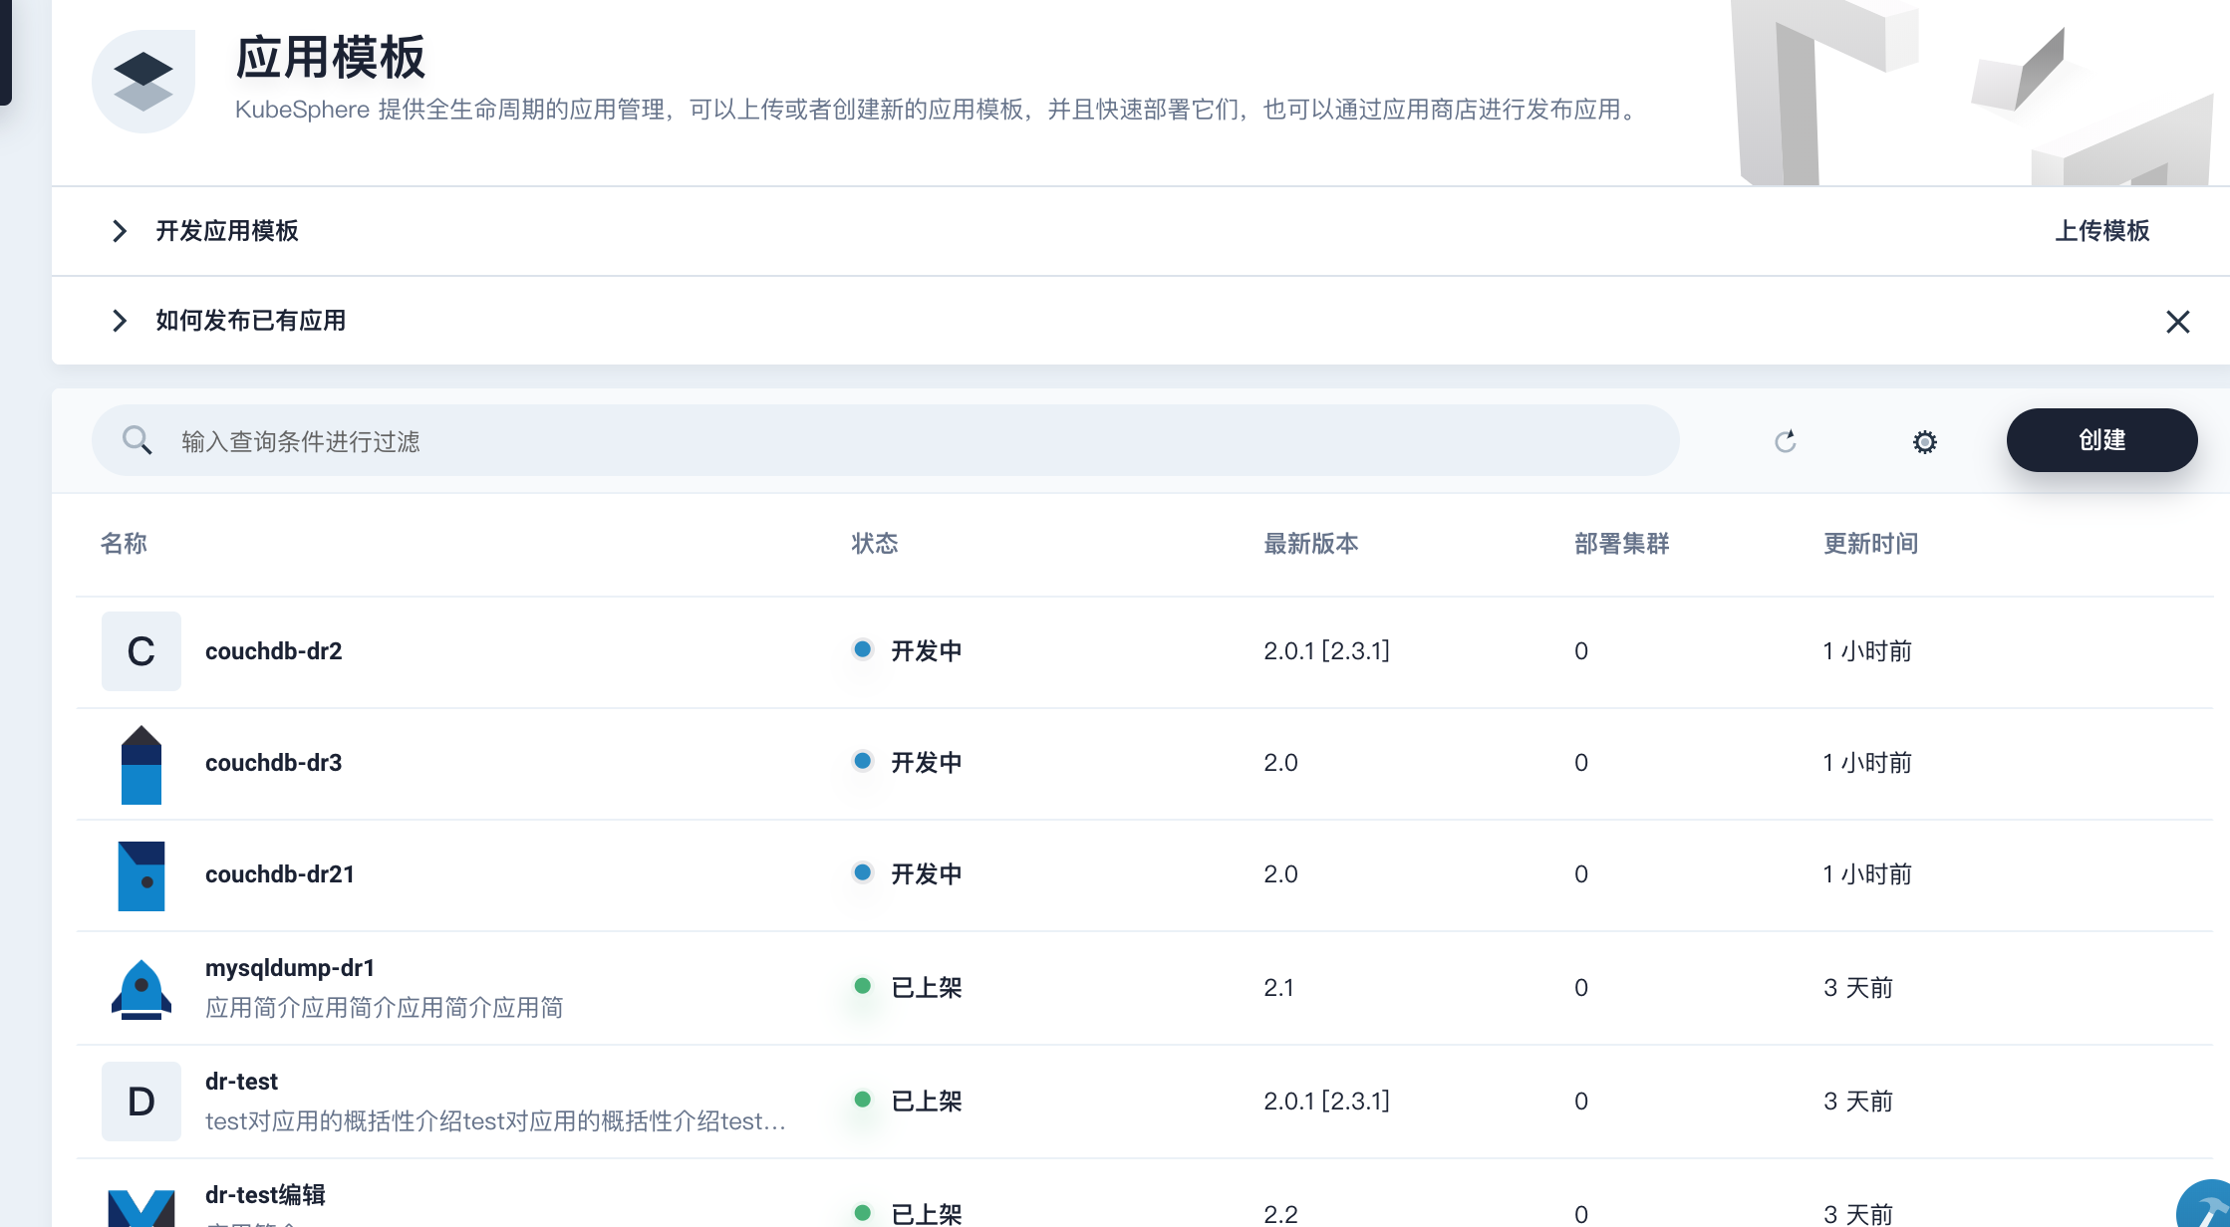Open dr-test template name
Image resolution: width=2230 pixels, height=1227 pixels.
(x=242, y=1082)
